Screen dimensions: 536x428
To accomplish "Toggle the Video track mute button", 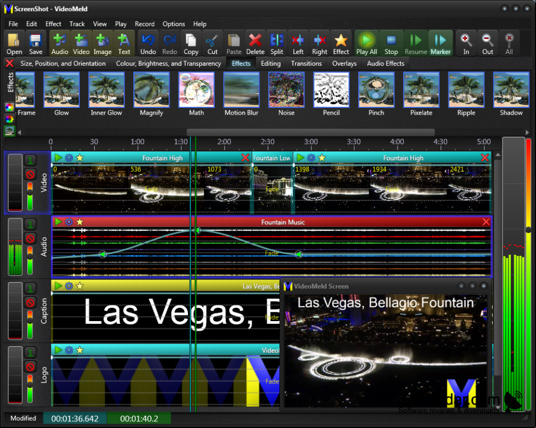I will [30, 175].
